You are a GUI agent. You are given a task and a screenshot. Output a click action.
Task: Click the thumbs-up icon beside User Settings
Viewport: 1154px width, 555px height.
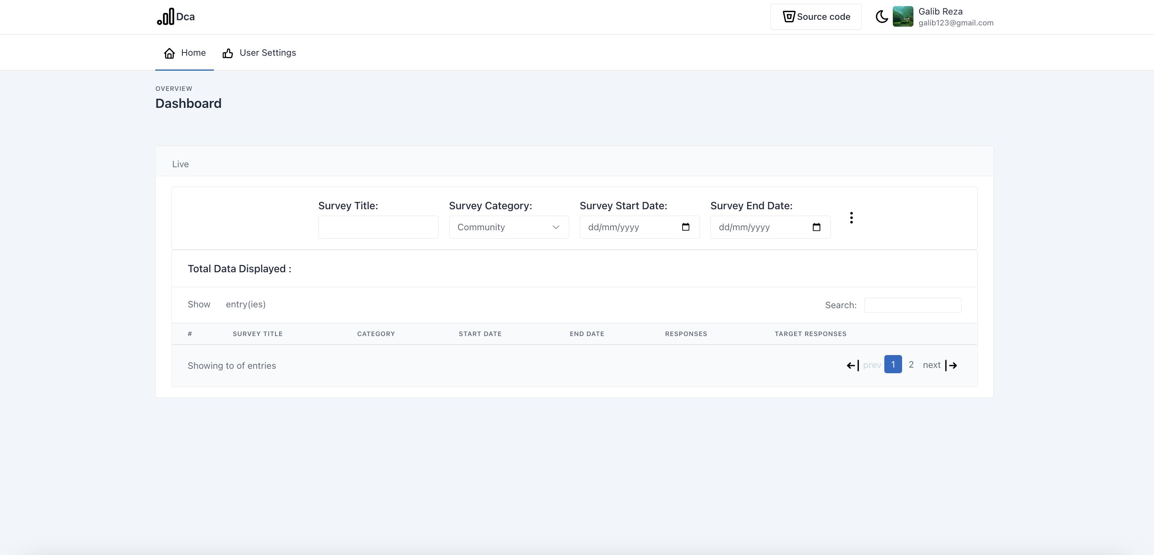tap(228, 54)
